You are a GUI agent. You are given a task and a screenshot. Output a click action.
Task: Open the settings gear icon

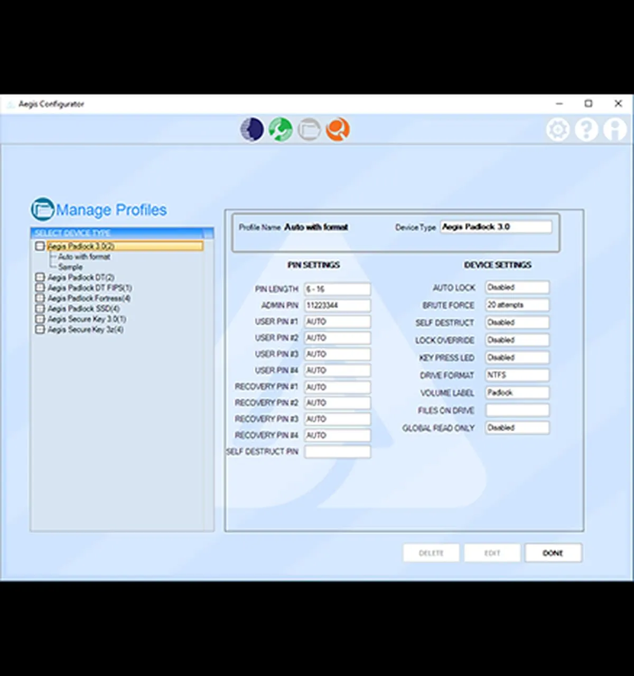(557, 129)
